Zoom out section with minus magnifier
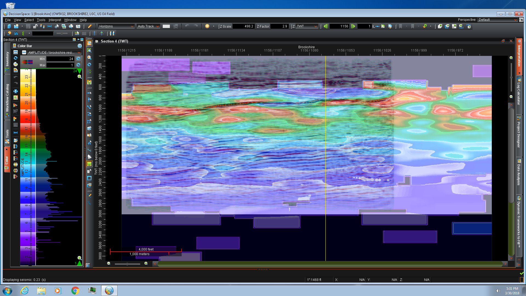Screen dimensions: 526x296 [109, 263]
